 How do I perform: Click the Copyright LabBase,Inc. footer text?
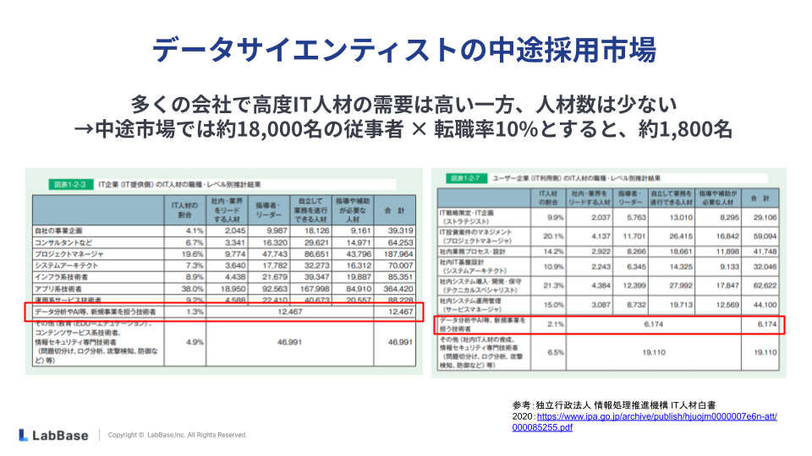pos(178,435)
